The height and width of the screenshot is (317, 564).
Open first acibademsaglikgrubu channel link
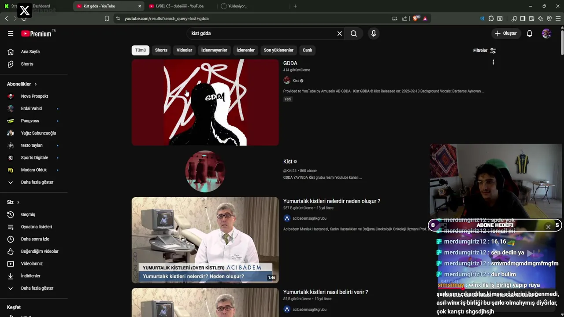click(x=309, y=218)
